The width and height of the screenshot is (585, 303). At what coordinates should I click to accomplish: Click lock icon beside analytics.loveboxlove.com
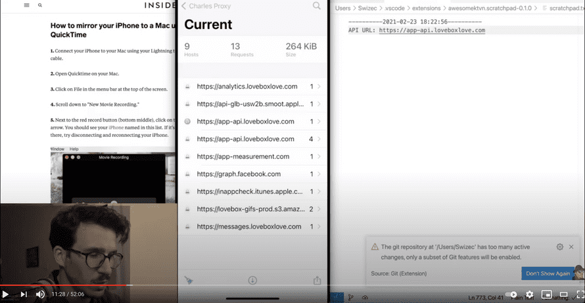[x=188, y=87]
